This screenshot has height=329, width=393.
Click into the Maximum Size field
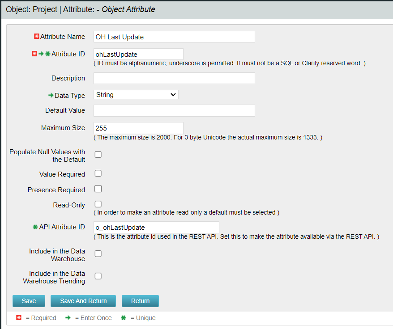(138, 128)
